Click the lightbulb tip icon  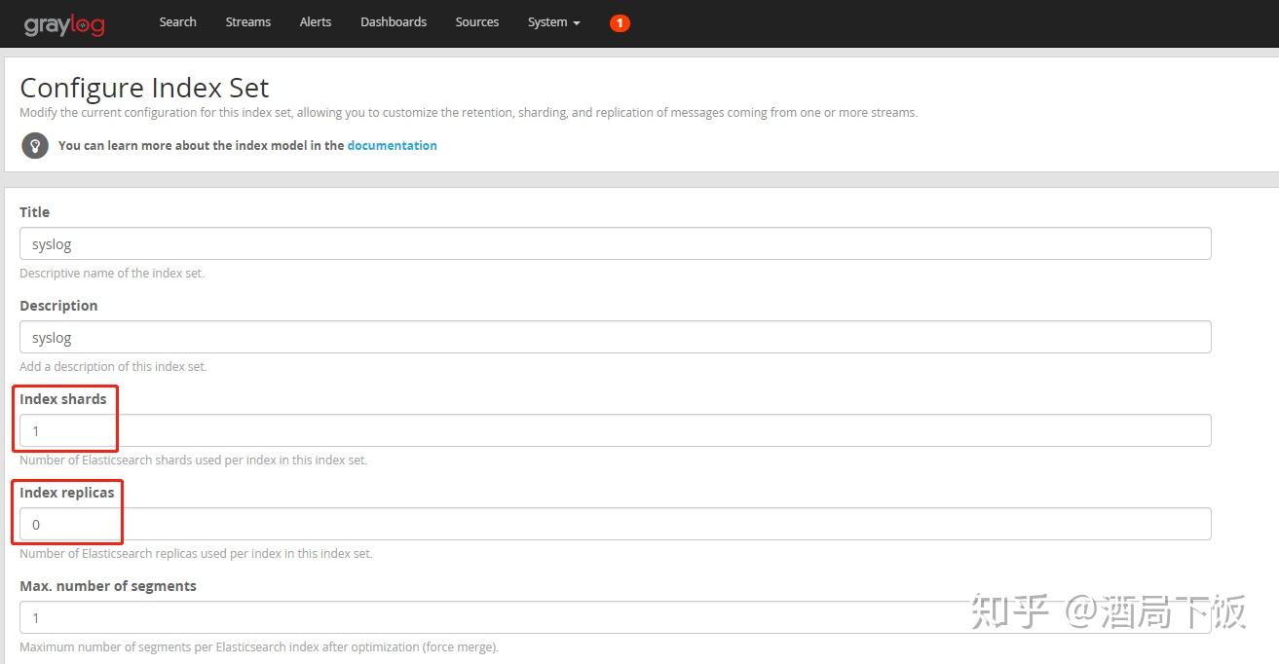34,145
